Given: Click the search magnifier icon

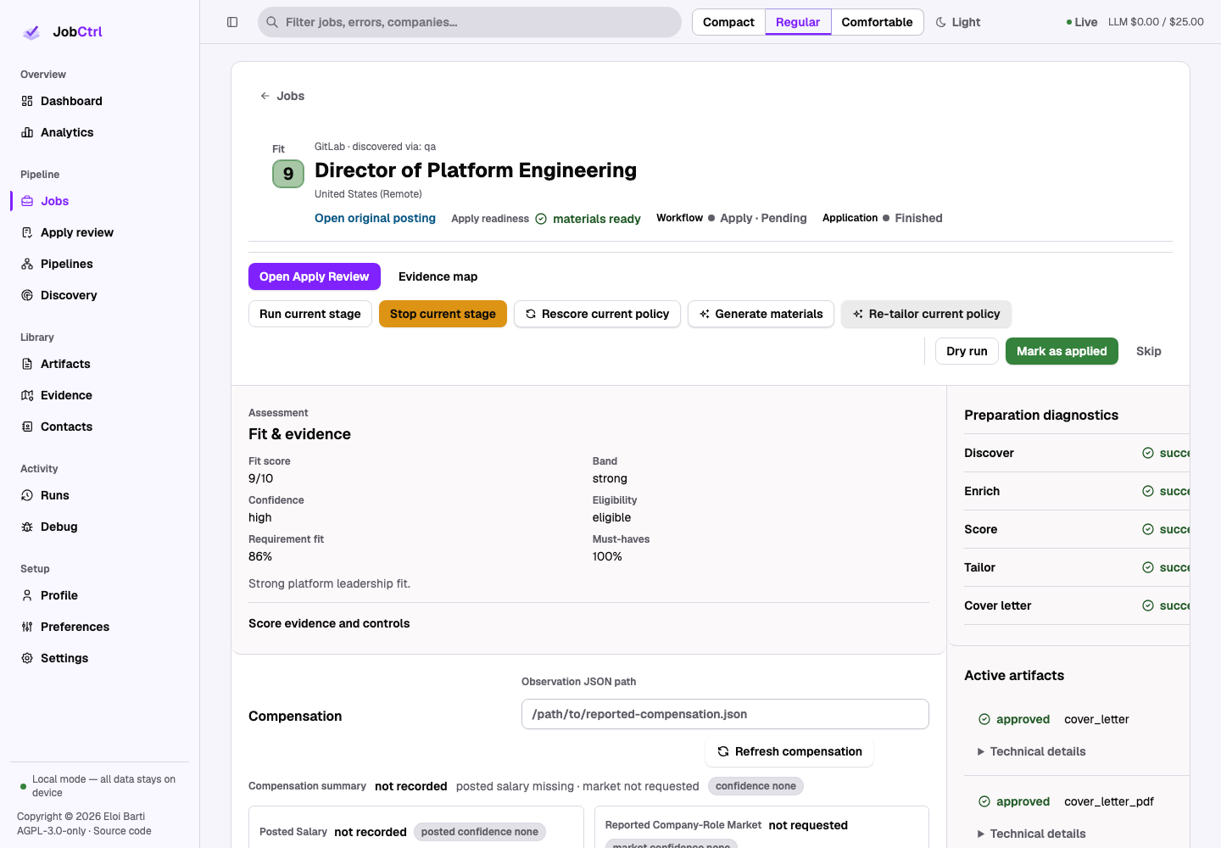Looking at the screenshot, I should click(272, 22).
